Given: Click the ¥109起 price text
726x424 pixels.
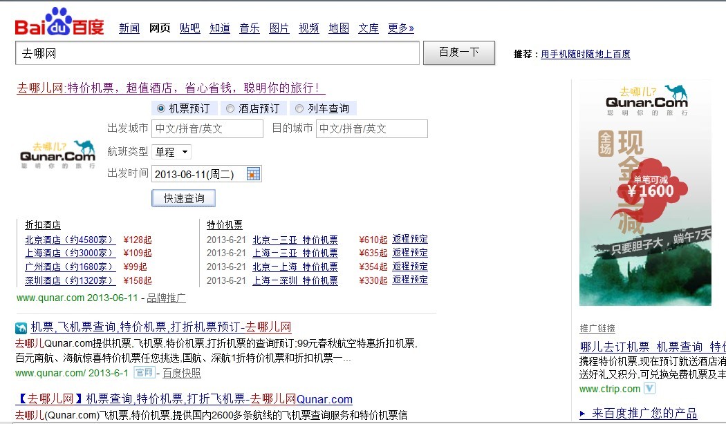Looking at the screenshot, I should pos(138,253).
